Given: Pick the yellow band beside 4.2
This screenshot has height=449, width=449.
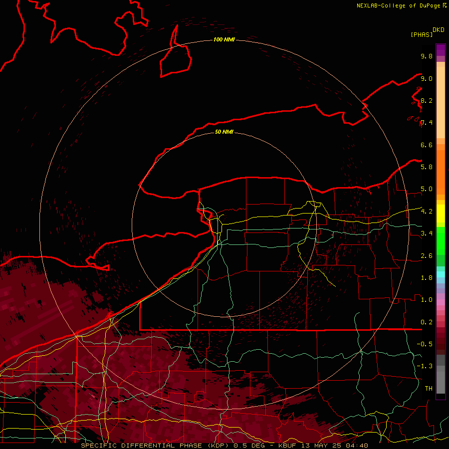Looking at the screenshot, I should coord(441,214).
